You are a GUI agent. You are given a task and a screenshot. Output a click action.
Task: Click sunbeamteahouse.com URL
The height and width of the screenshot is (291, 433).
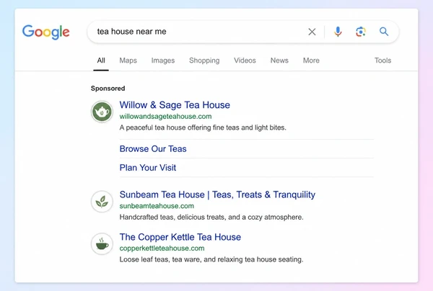(157, 206)
